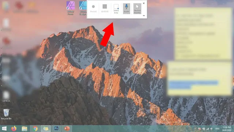The width and height of the screenshot is (234, 132).
Task: Switch to PowerPoint on the taskbar
Action: [x=67, y=129]
